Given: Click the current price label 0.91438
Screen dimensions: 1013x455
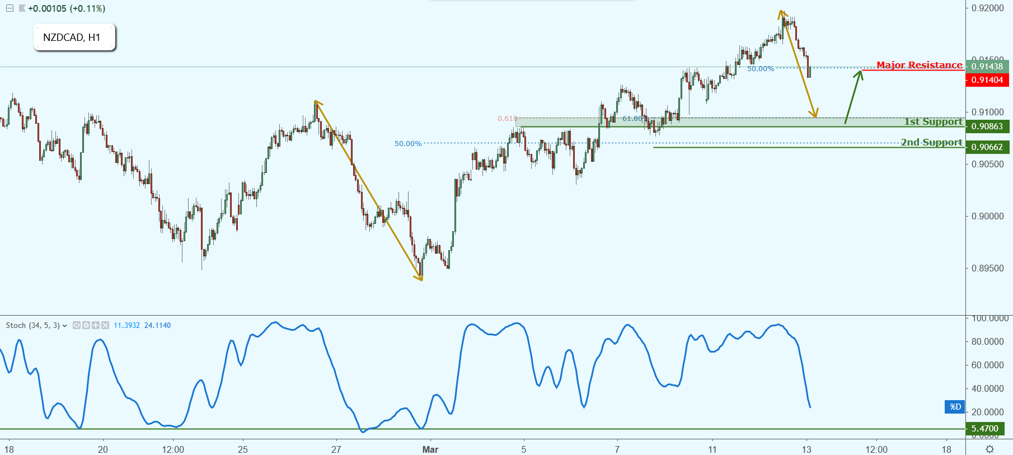Looking at the screenshot, I should [987, 67].
